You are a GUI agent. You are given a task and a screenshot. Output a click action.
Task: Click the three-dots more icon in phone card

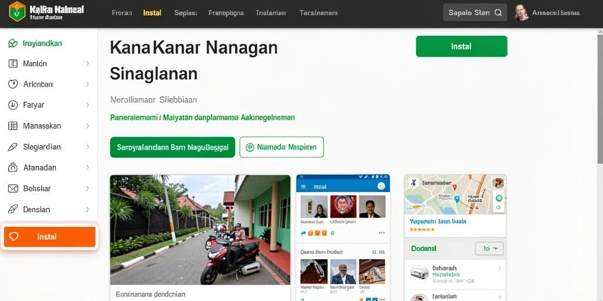382,233
